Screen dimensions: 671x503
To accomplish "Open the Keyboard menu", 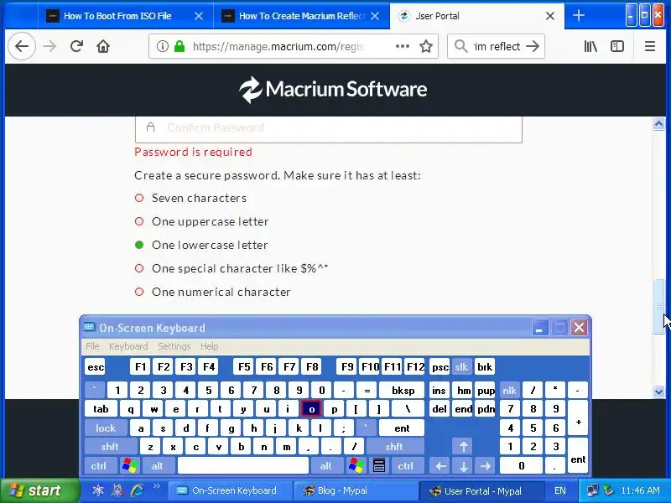I will pos(128,346).
